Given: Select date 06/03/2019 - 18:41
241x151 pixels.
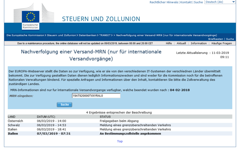Looking at the screenshot, I should pyautogui.click(x=52, y=129).
